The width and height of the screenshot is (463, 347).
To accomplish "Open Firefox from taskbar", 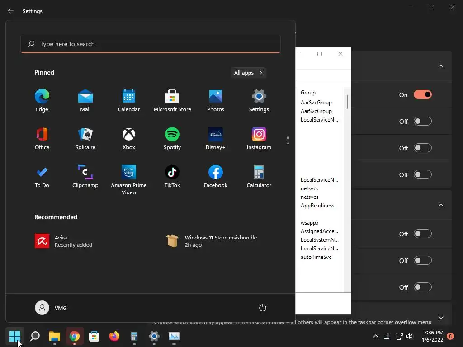I will (114, 336).
